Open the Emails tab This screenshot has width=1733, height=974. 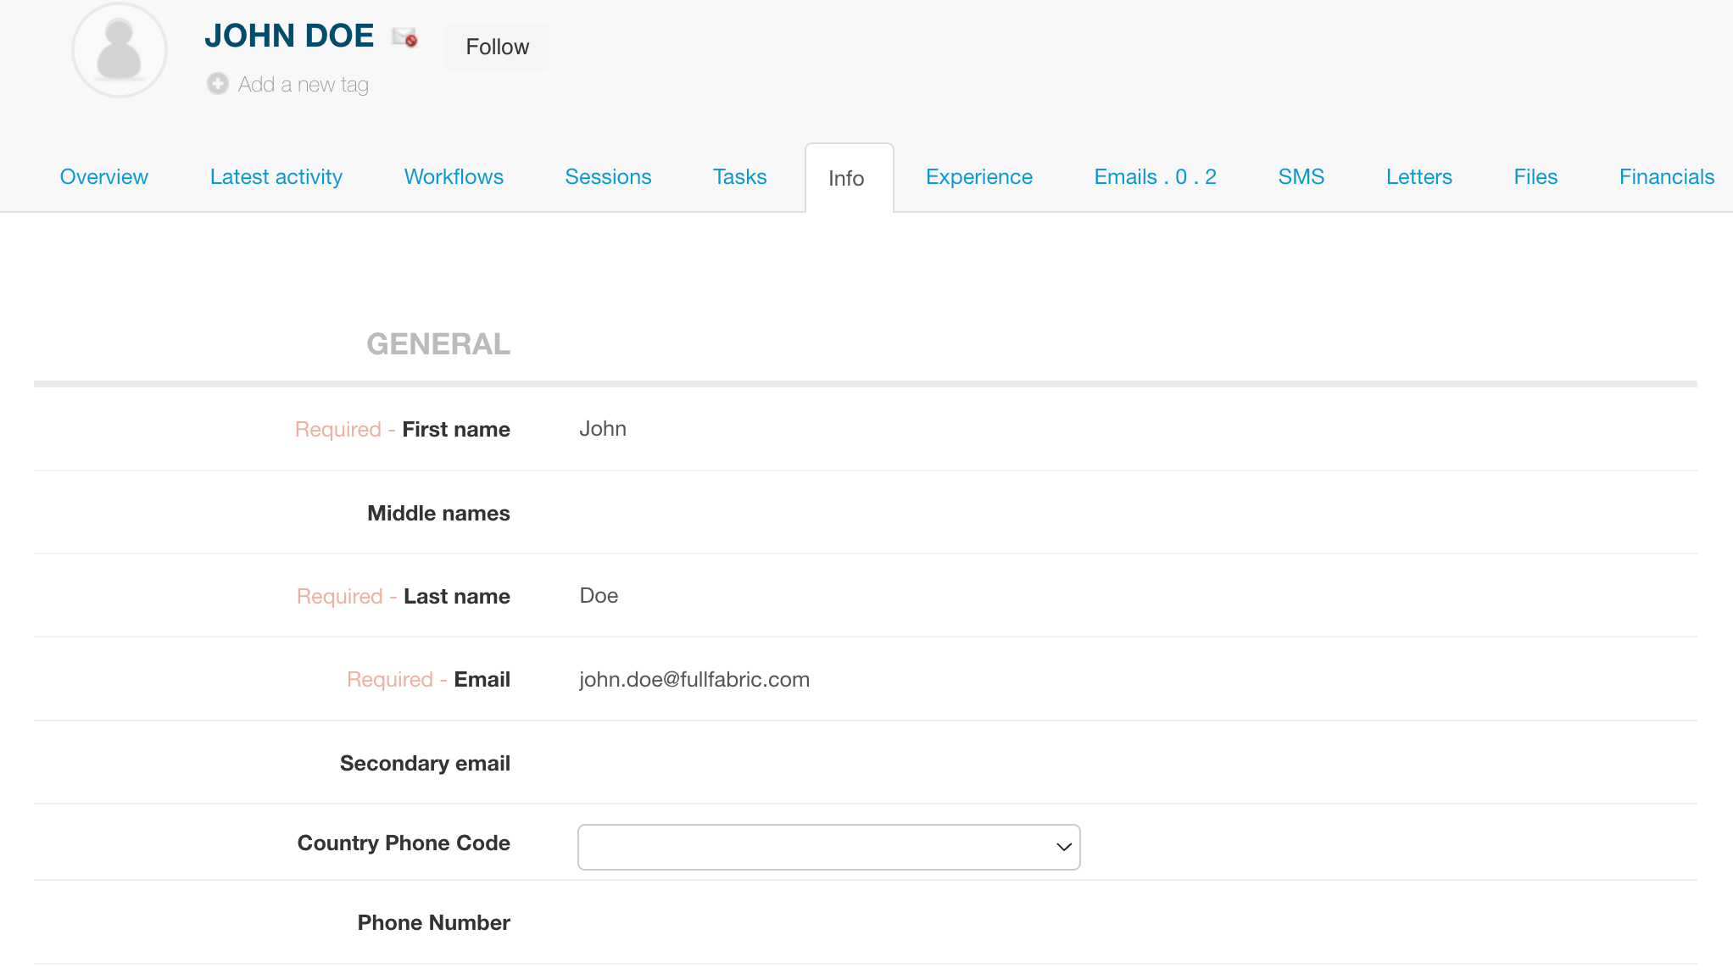tap(1155, 176)
